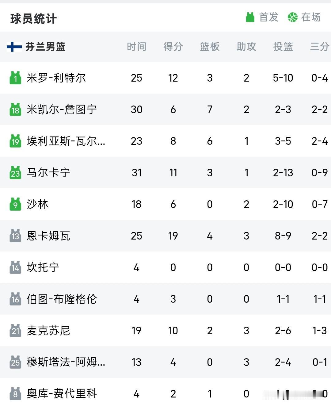This screenshot has height=407, width=331.
Task: Select the 时间 column header
Action: (x=136, y=47)
